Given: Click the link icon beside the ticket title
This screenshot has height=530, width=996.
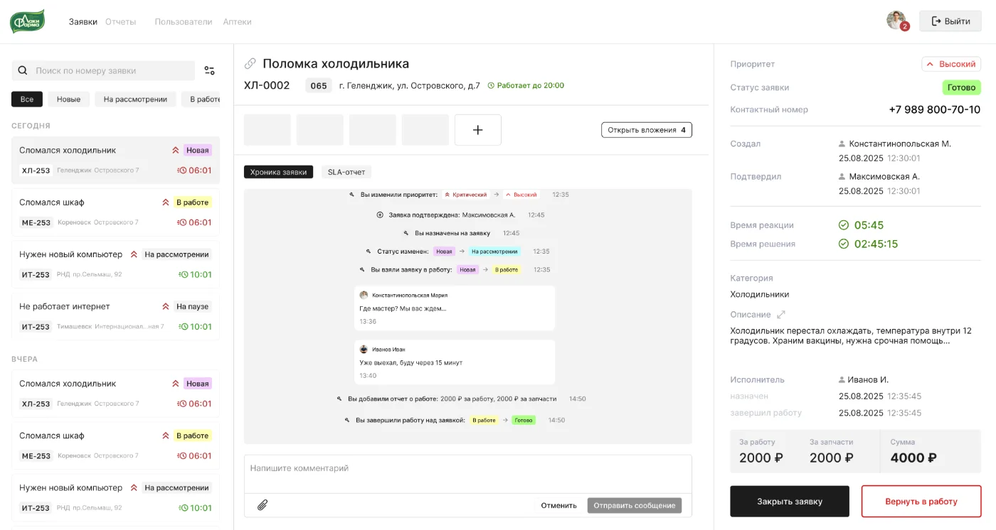Looking at the screenshot, I should click(250, 64).
